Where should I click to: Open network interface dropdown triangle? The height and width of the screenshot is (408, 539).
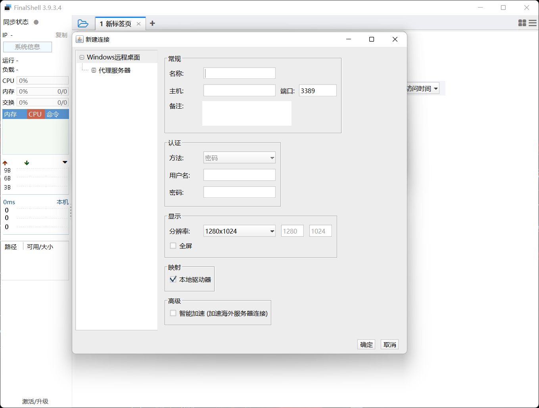[65, 162]
